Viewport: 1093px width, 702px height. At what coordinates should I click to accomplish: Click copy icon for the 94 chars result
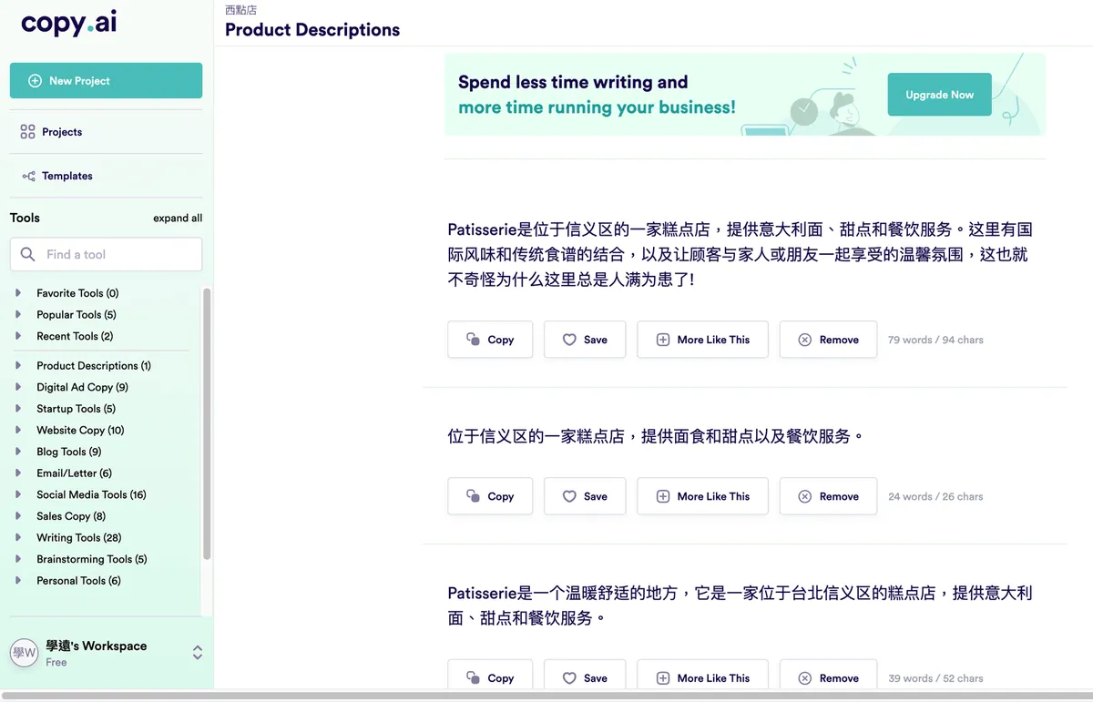coord(473,340)
